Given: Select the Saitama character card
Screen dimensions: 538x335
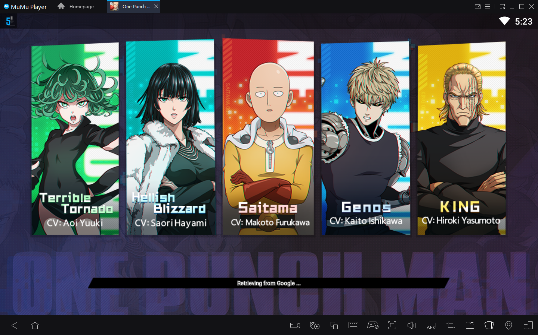Looking at the screenshot, I should [x=268, y=138].
